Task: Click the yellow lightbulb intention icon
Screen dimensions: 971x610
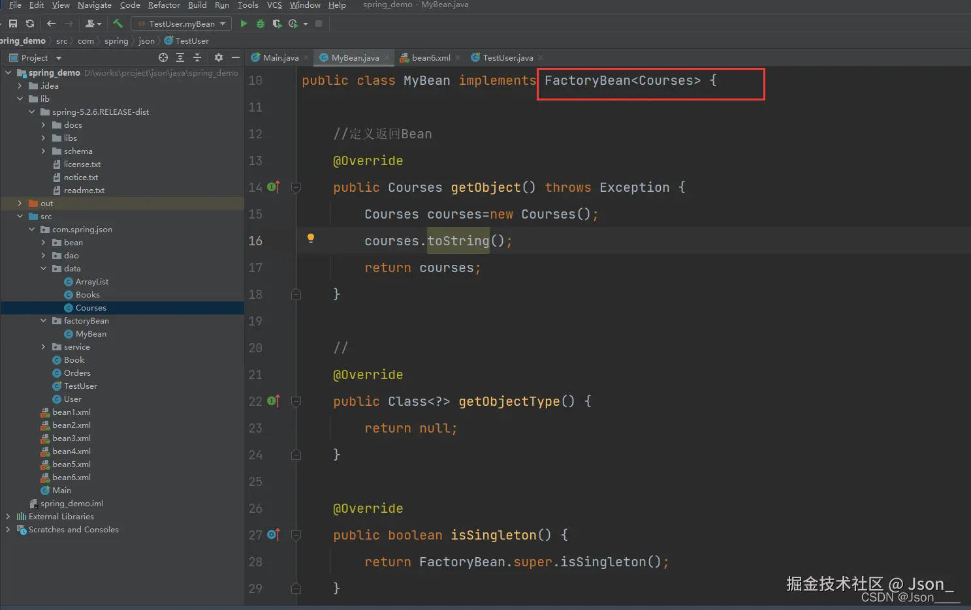Action: tap(311, 238)
